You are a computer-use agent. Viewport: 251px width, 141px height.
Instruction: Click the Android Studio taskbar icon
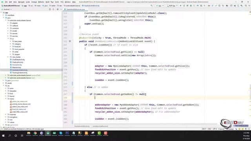48,133
